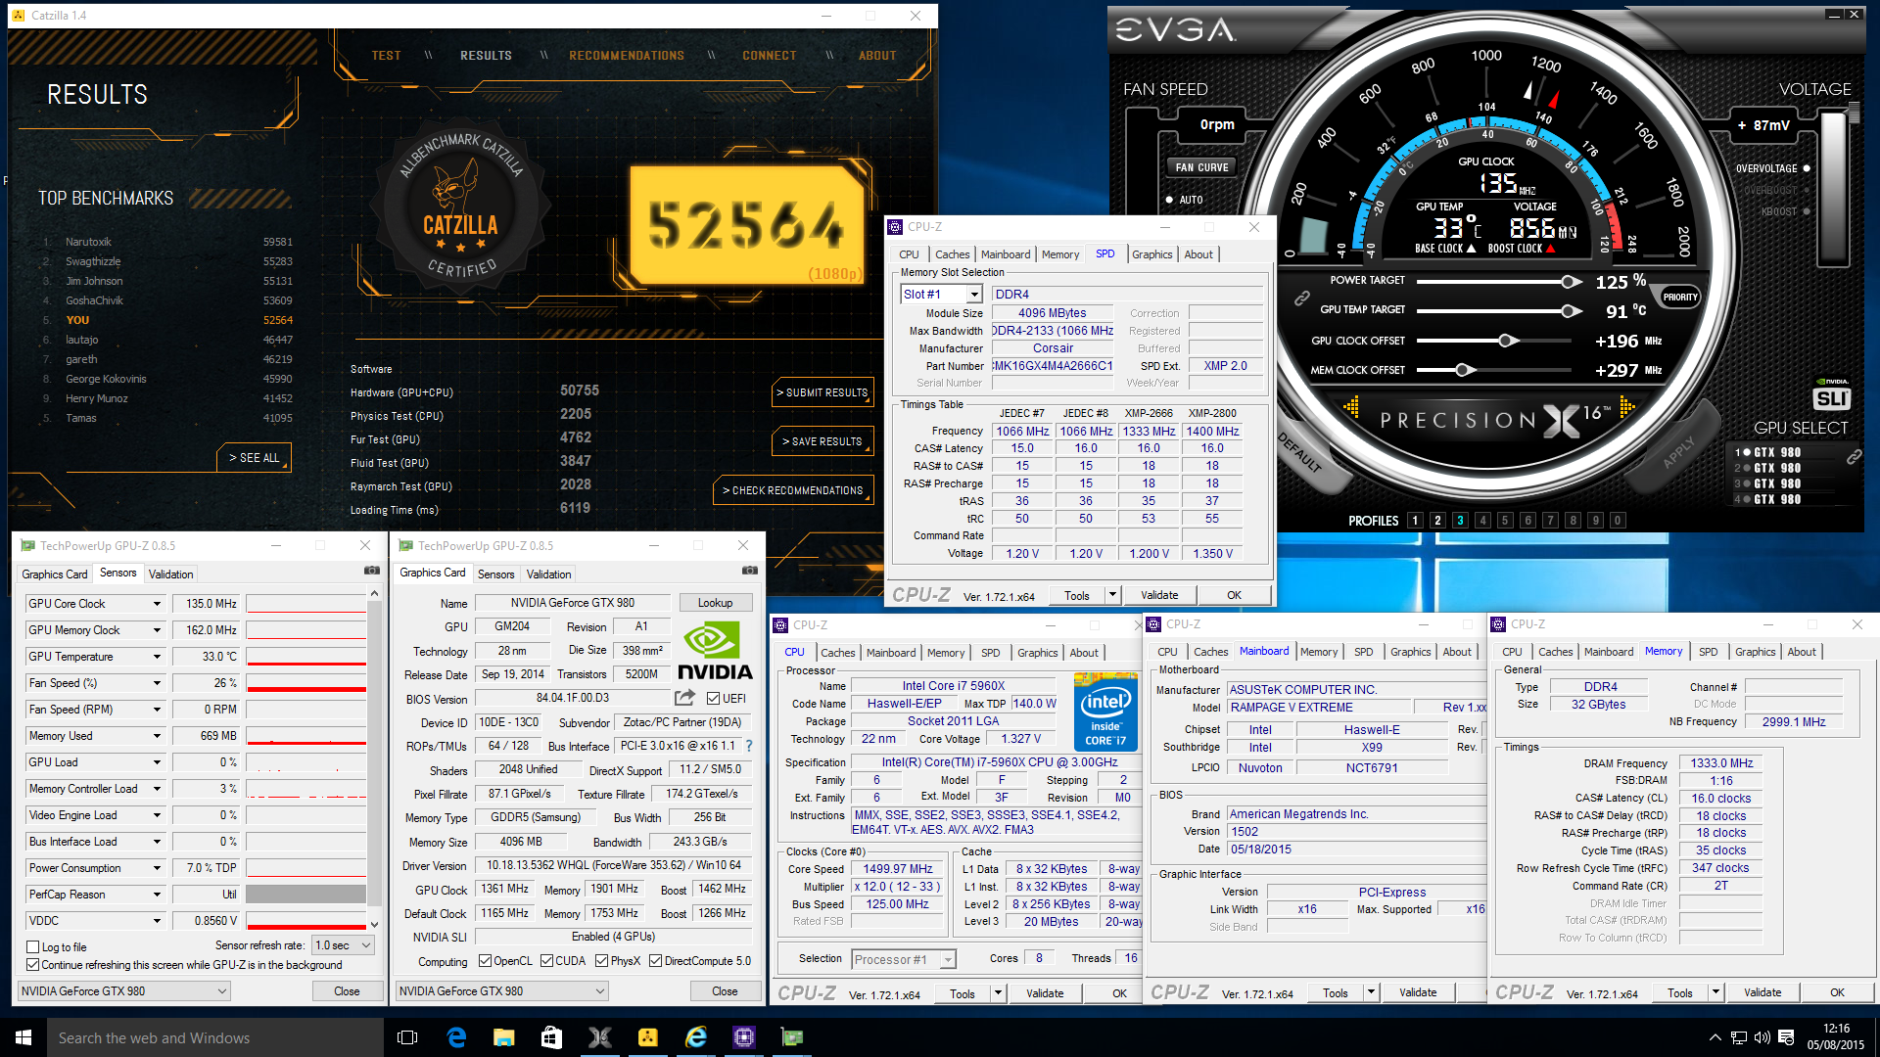The height and width of the screenshot is (1057, 1880).
Task: Click SEE ALL top benchmarks
Action: (254, 458)
